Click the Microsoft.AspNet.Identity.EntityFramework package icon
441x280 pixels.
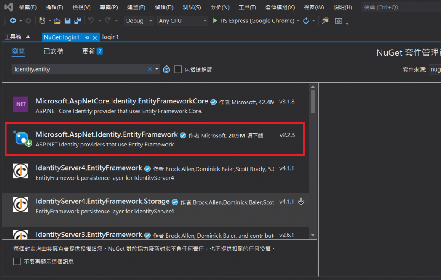pyautogui.click(x=22, y=138)
